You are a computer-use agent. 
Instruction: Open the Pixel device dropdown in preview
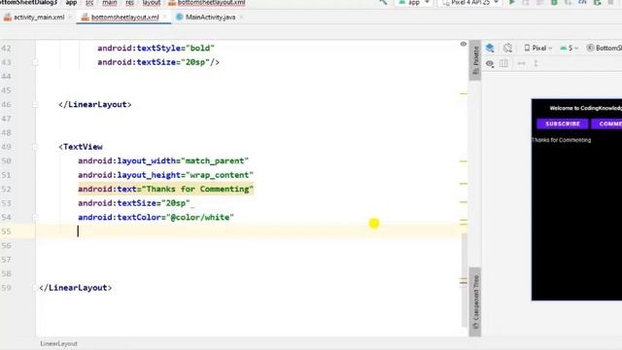[x=538, y=48]
